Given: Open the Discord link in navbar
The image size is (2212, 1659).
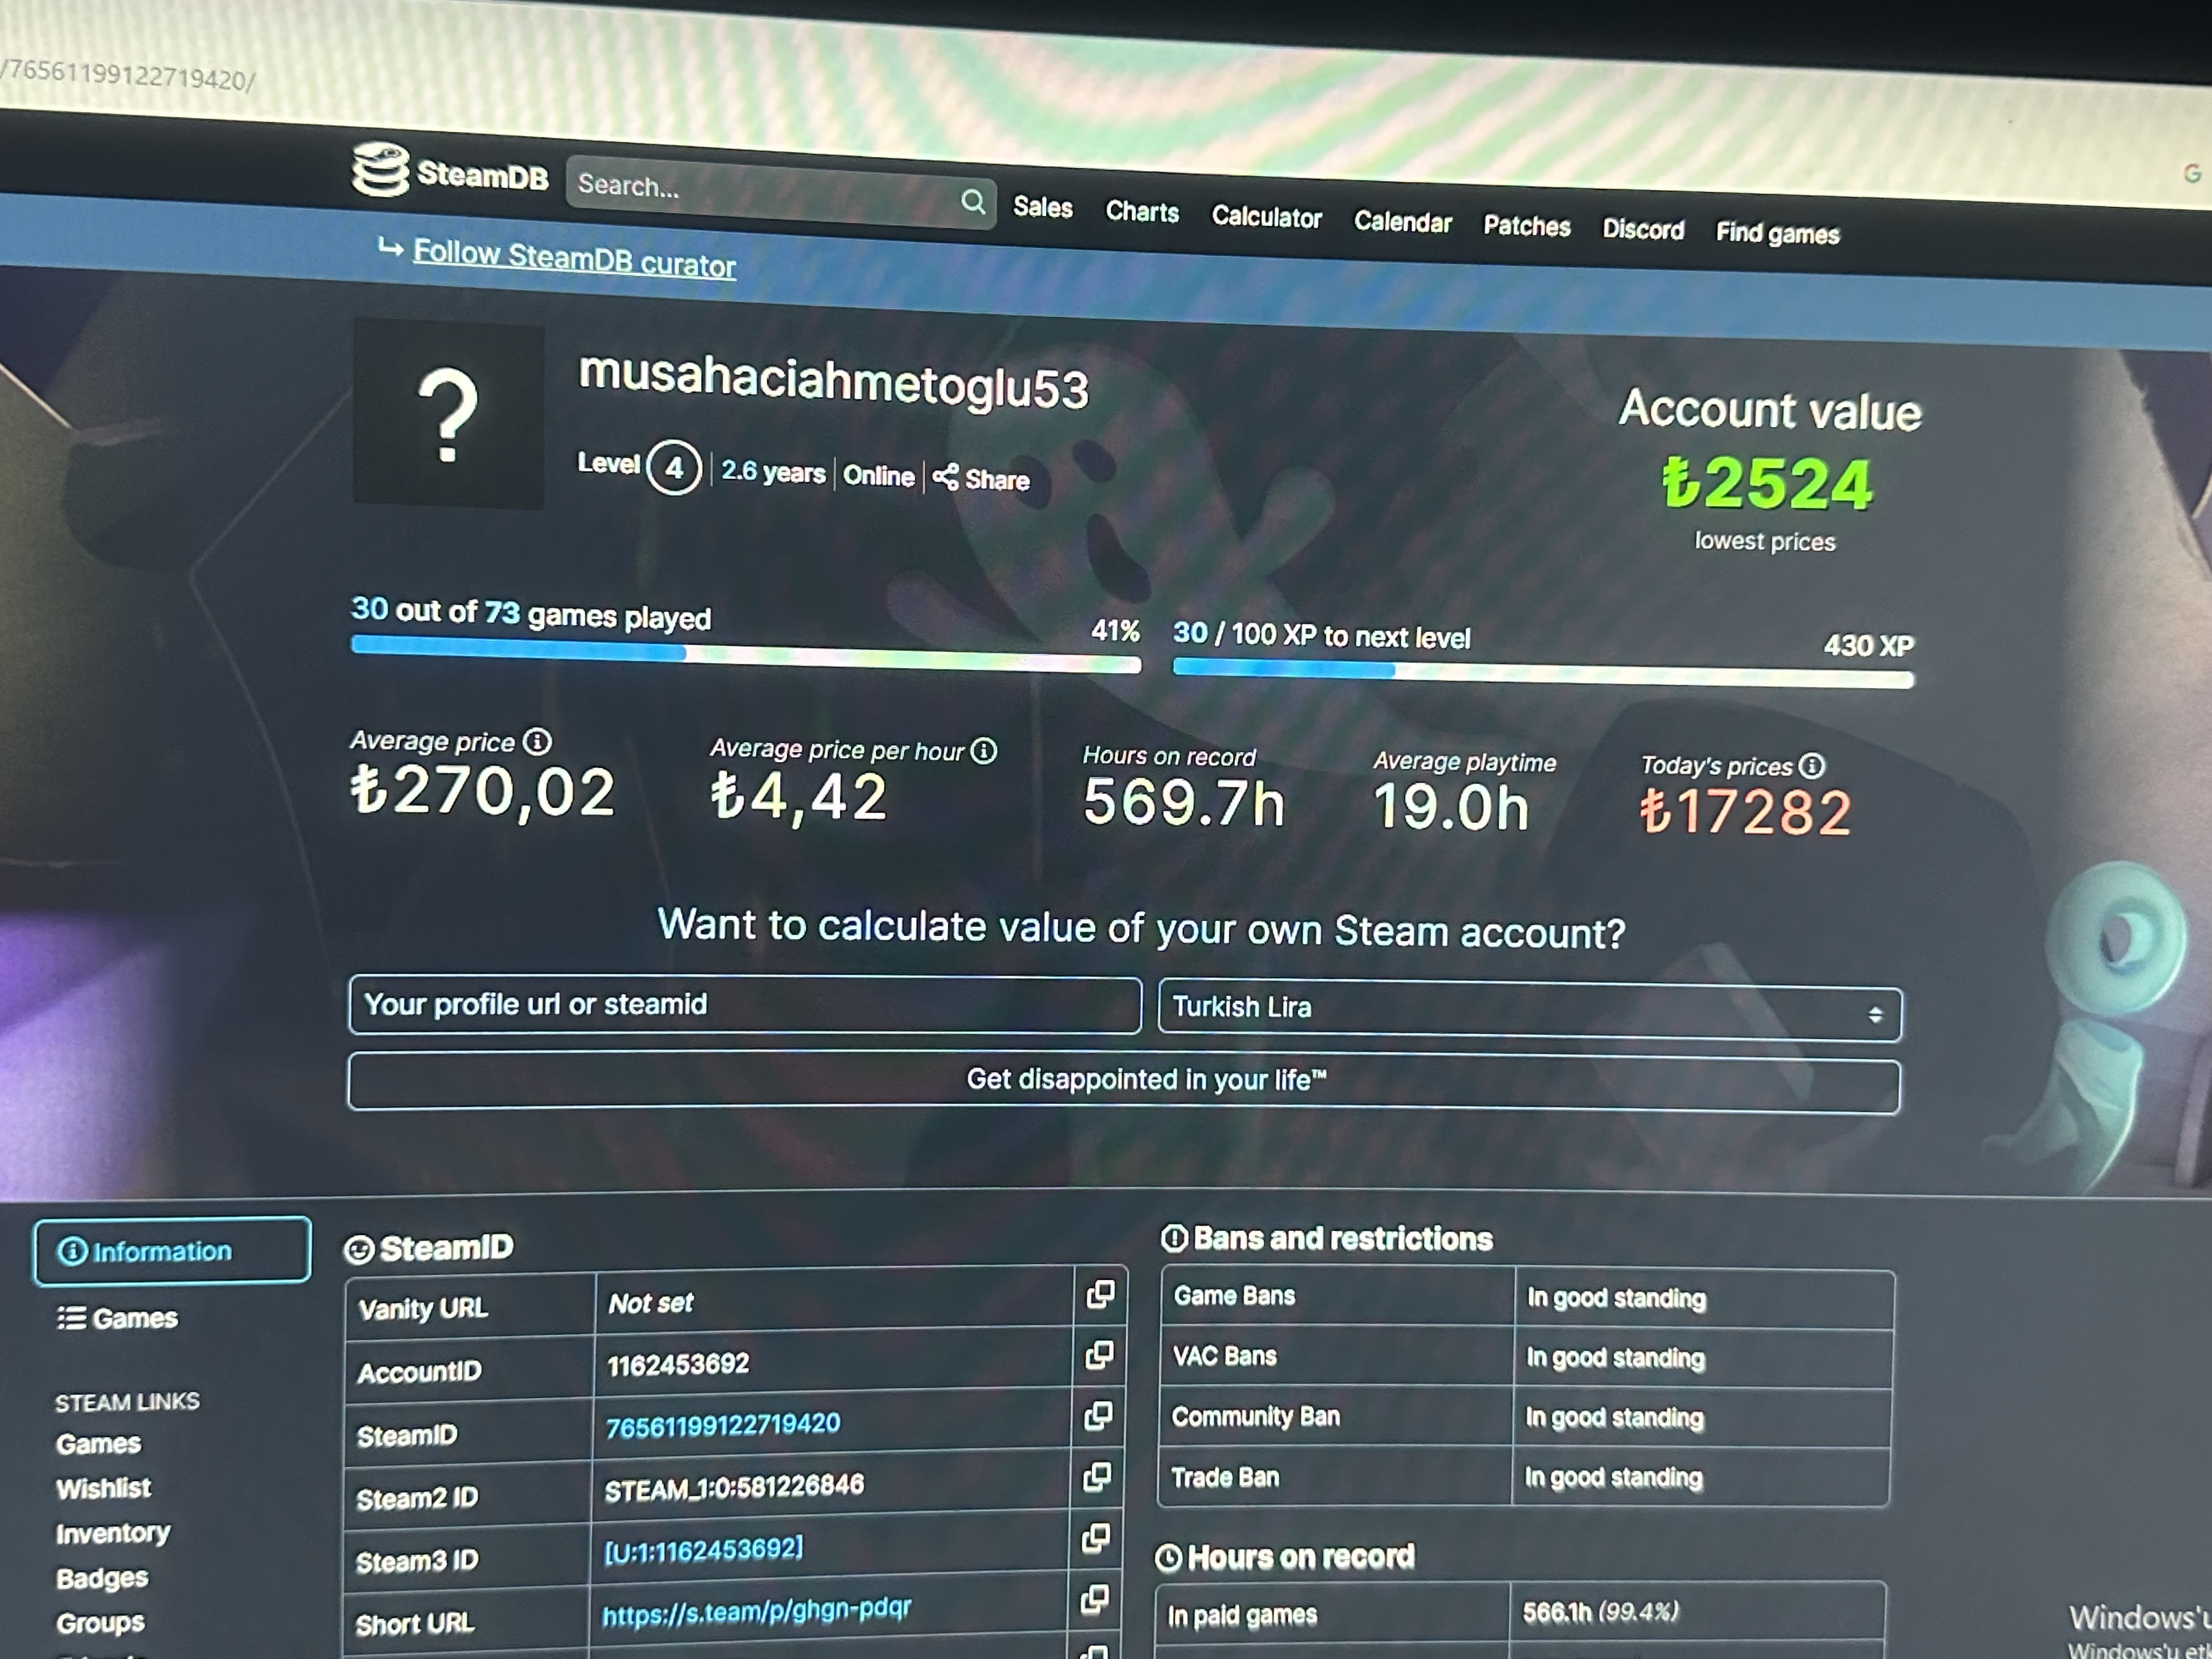Looking at the screenshot, I should (1643, 230).
